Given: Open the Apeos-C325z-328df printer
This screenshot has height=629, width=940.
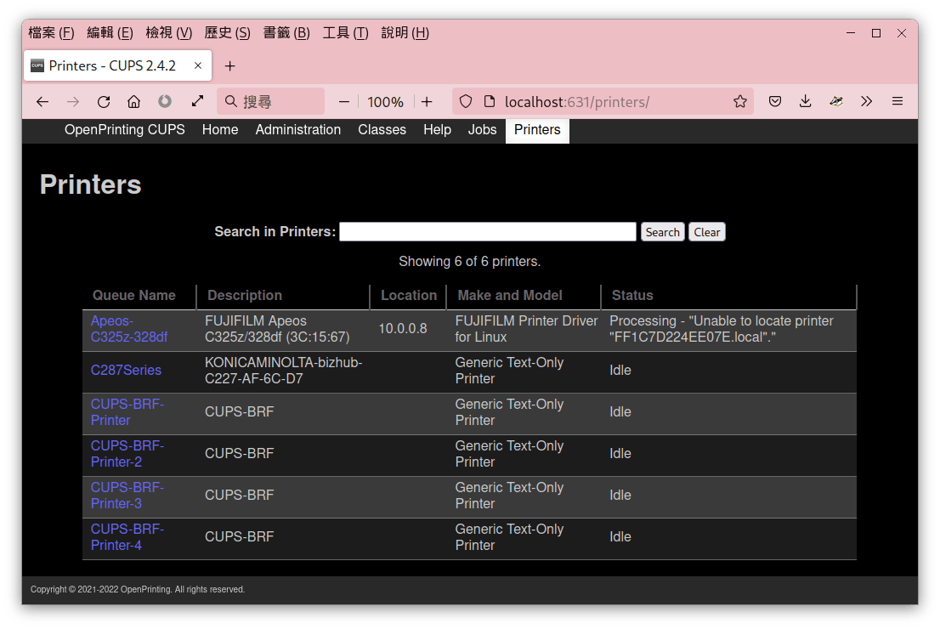Looking at the screenshot, I should point(129,329).
